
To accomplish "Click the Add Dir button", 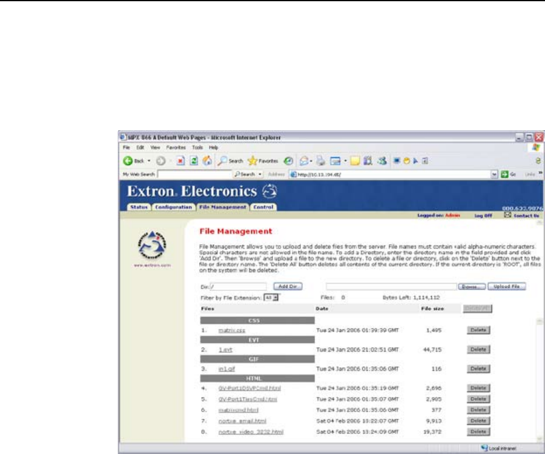I will (x=288, y=286).
